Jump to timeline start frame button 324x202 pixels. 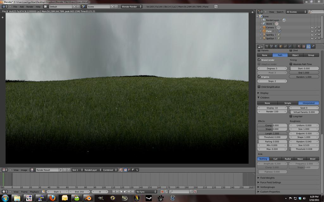tap(114, 192)
